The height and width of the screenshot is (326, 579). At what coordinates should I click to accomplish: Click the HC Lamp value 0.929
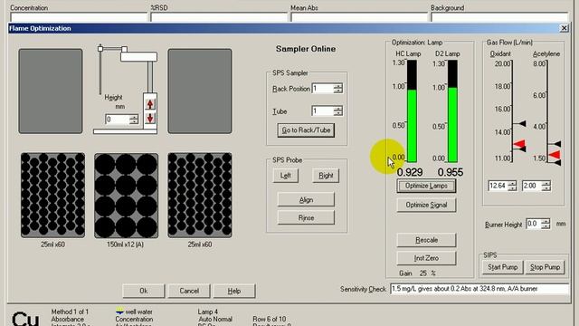410,172
